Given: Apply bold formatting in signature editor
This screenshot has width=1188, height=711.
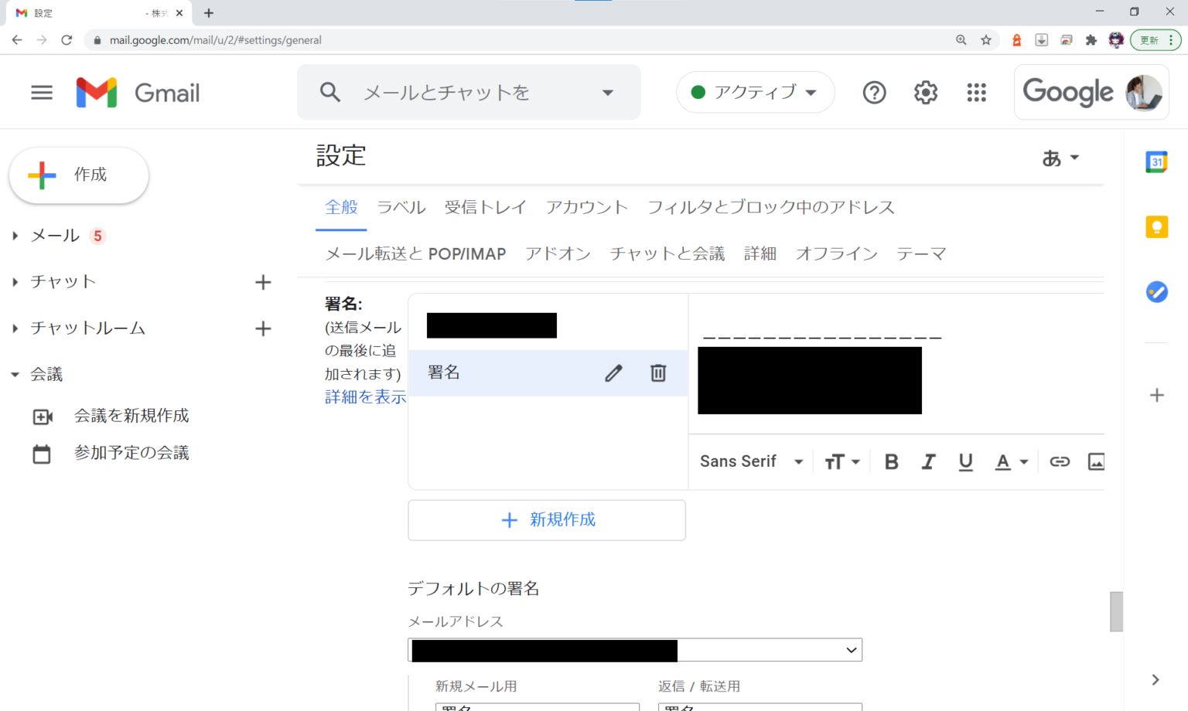Looking at the screenshot, I should click(x=891, y=462).
